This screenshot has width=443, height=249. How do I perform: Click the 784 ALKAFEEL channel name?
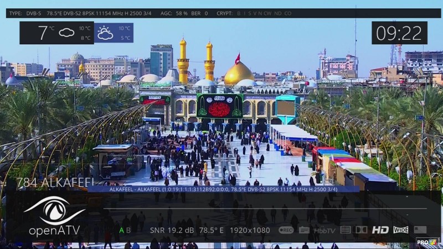click(x=55, y=182)
